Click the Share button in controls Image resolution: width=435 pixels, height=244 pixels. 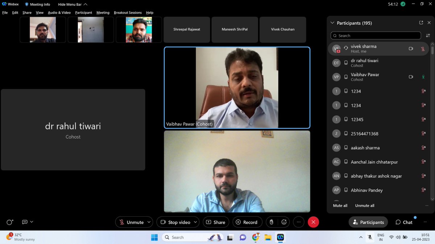(216, 222)
